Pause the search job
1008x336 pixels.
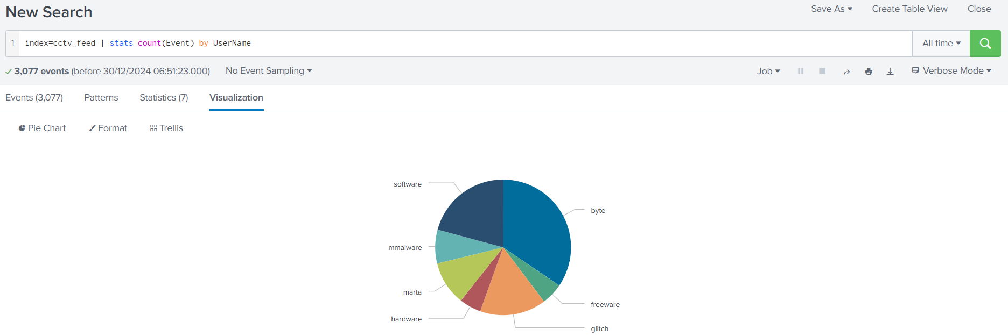801,71
